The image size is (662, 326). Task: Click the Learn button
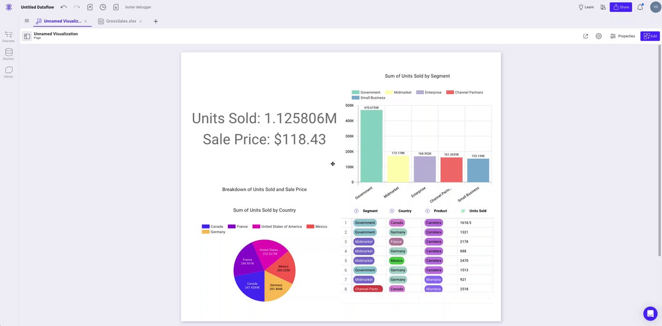pyautogui.click(x=586, y=7)
